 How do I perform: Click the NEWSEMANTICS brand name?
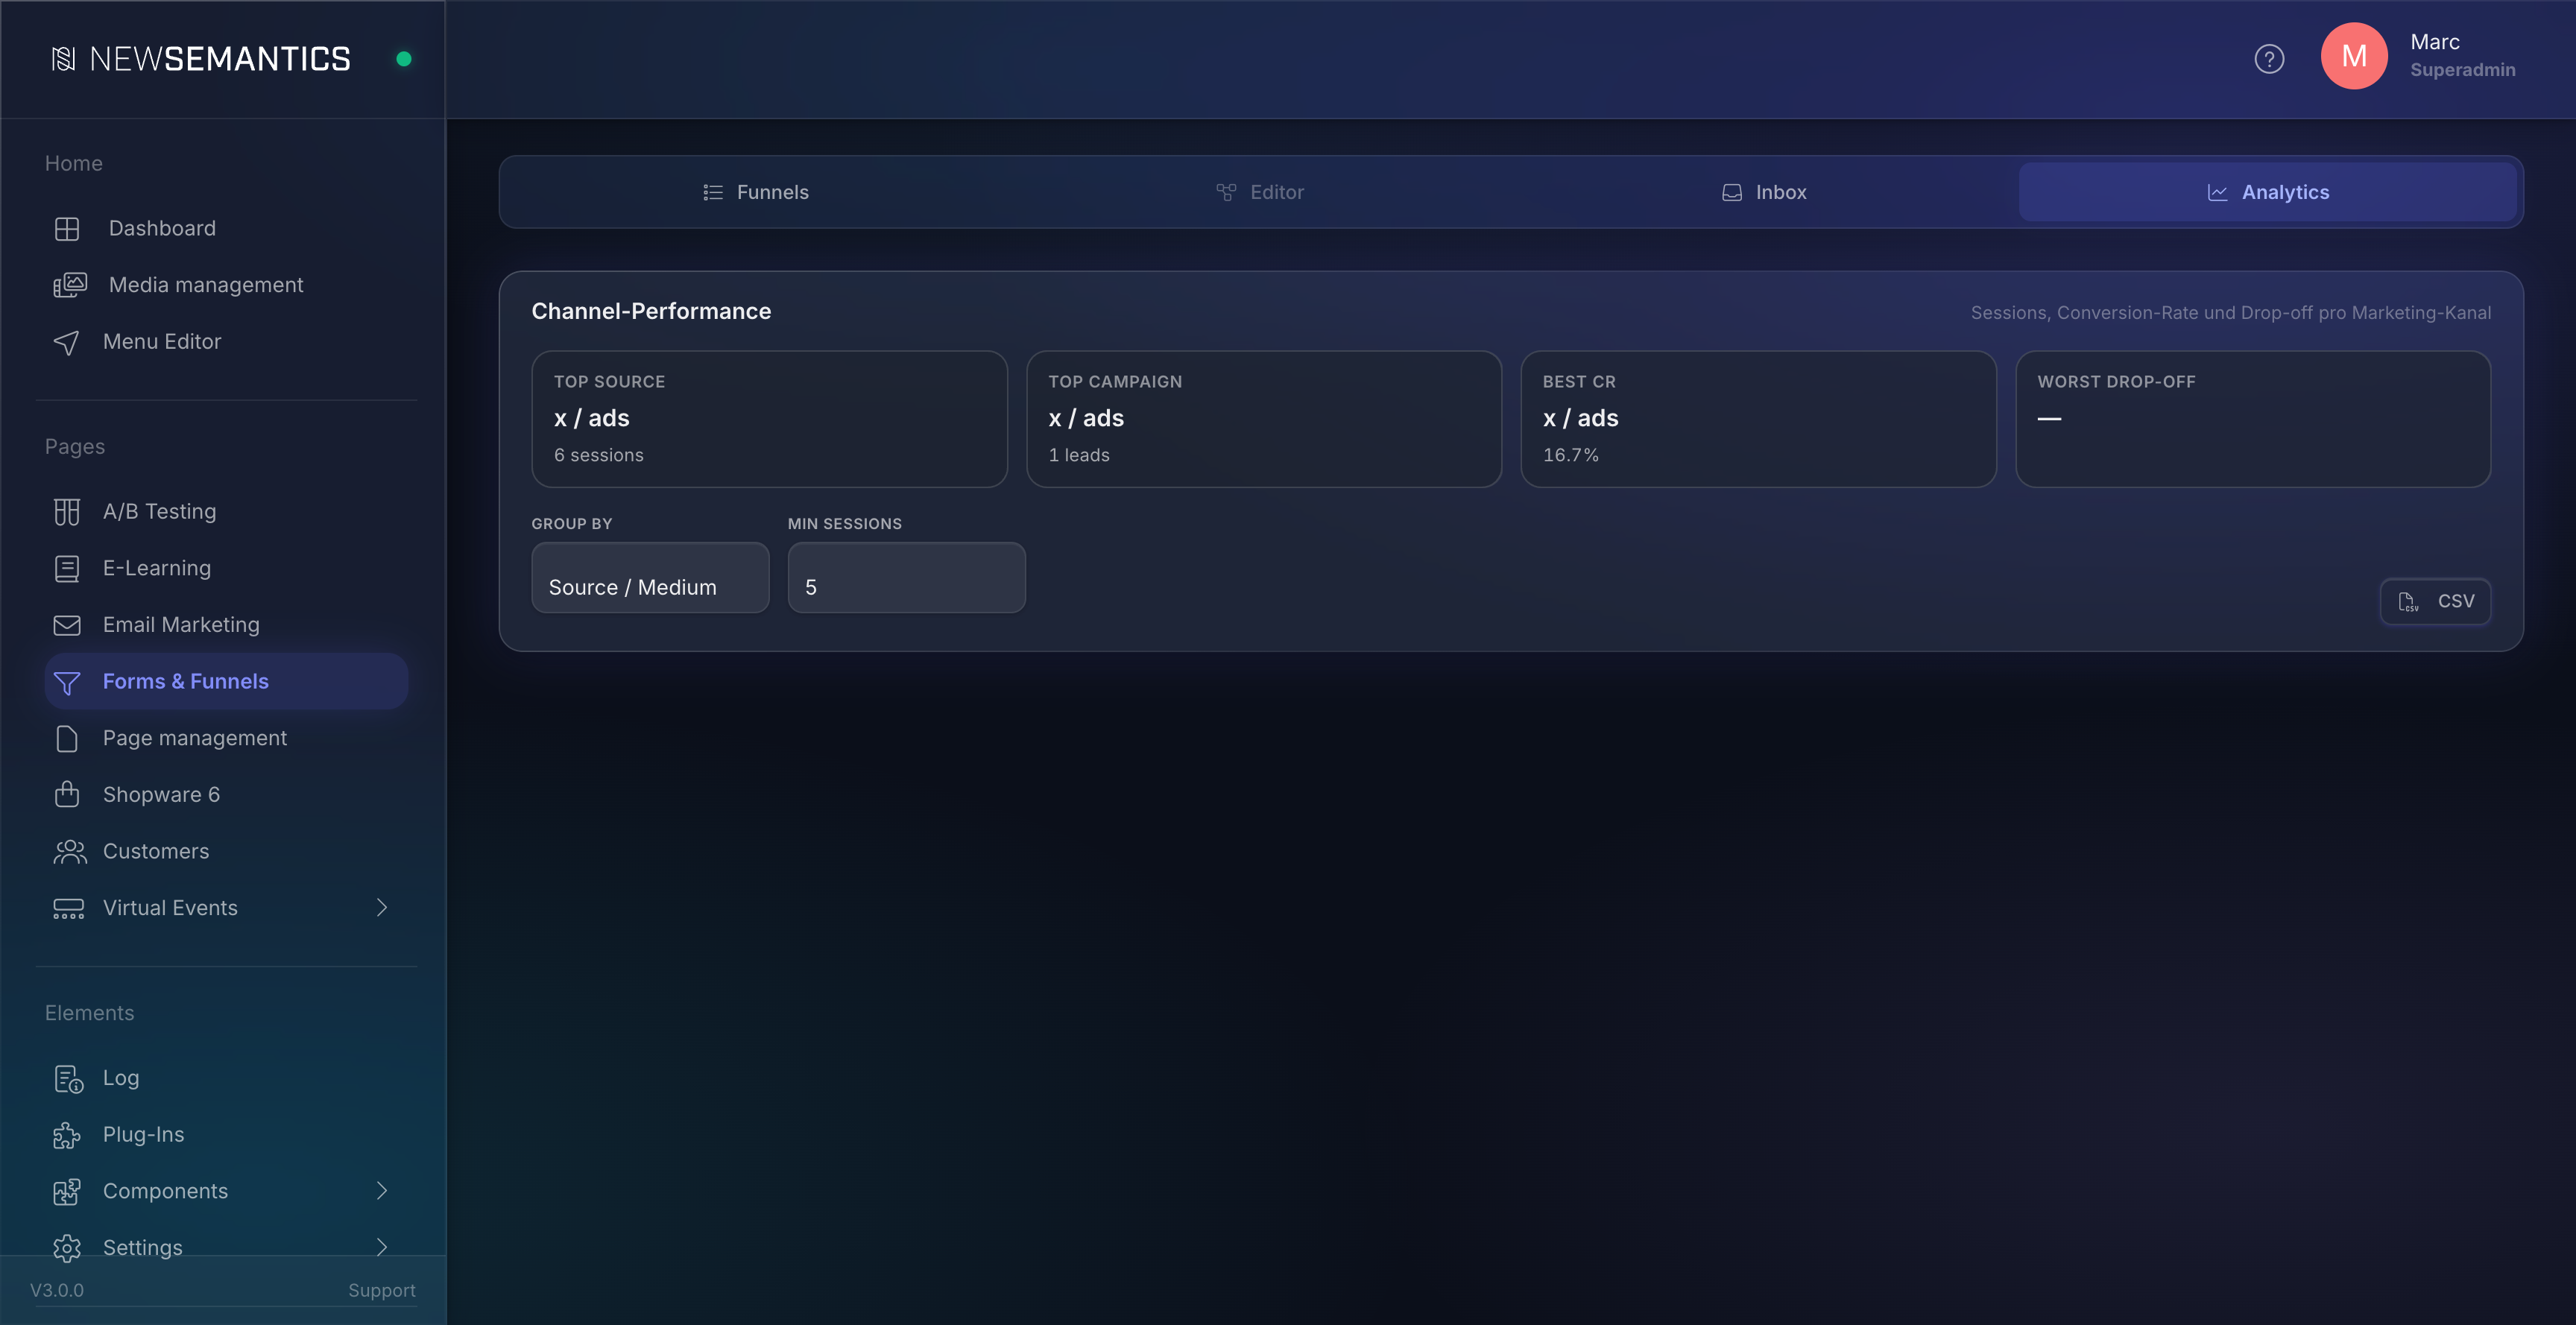(220, 59)
